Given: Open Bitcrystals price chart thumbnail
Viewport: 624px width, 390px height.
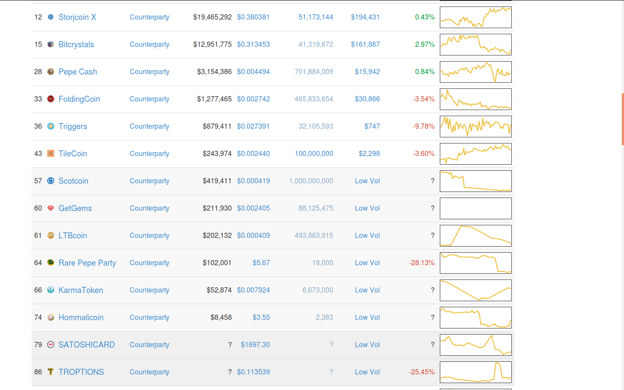Looking at the screenshot, I should [x=476, y=45].
